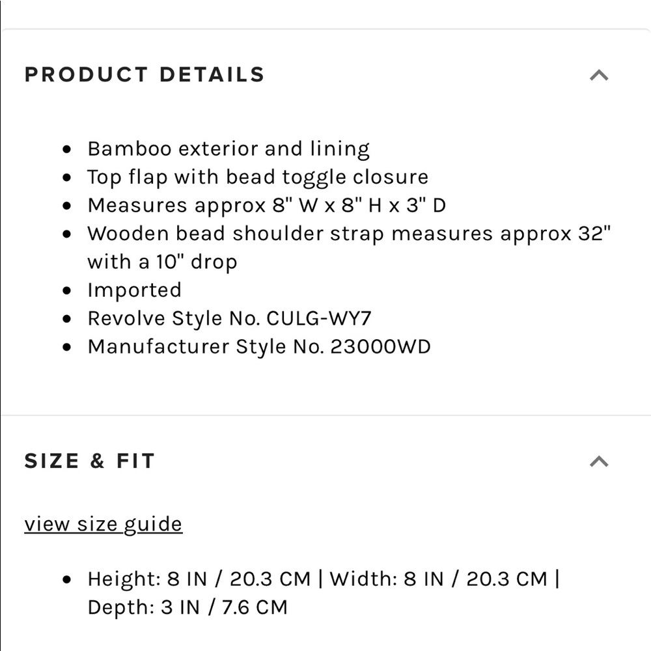Select the bead toggle closure line
The image size is (651, 651).
tap(258, 177)
